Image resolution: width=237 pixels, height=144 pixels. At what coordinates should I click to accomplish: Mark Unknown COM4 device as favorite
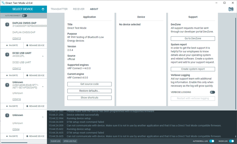click(x=12, y=136)
